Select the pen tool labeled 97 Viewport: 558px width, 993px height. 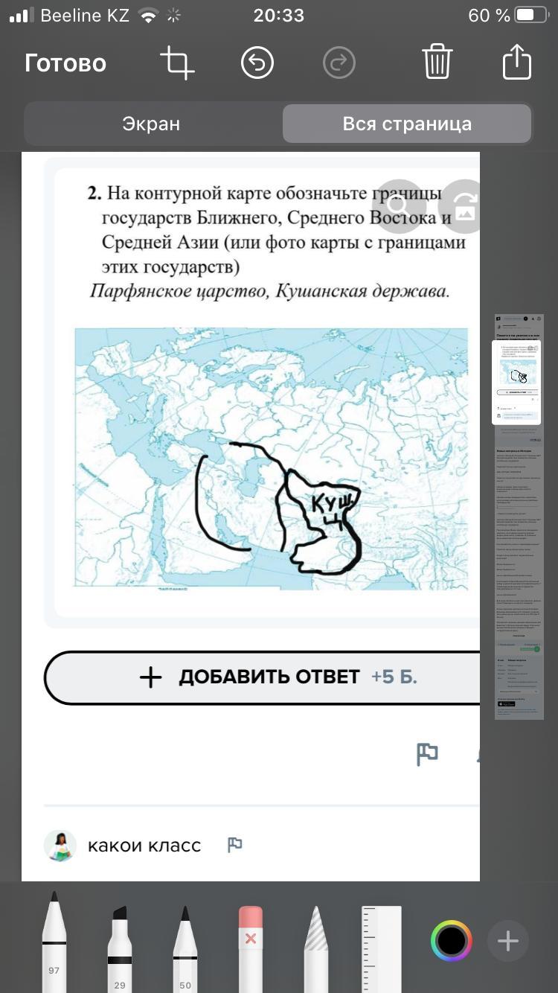coord(54,942)
